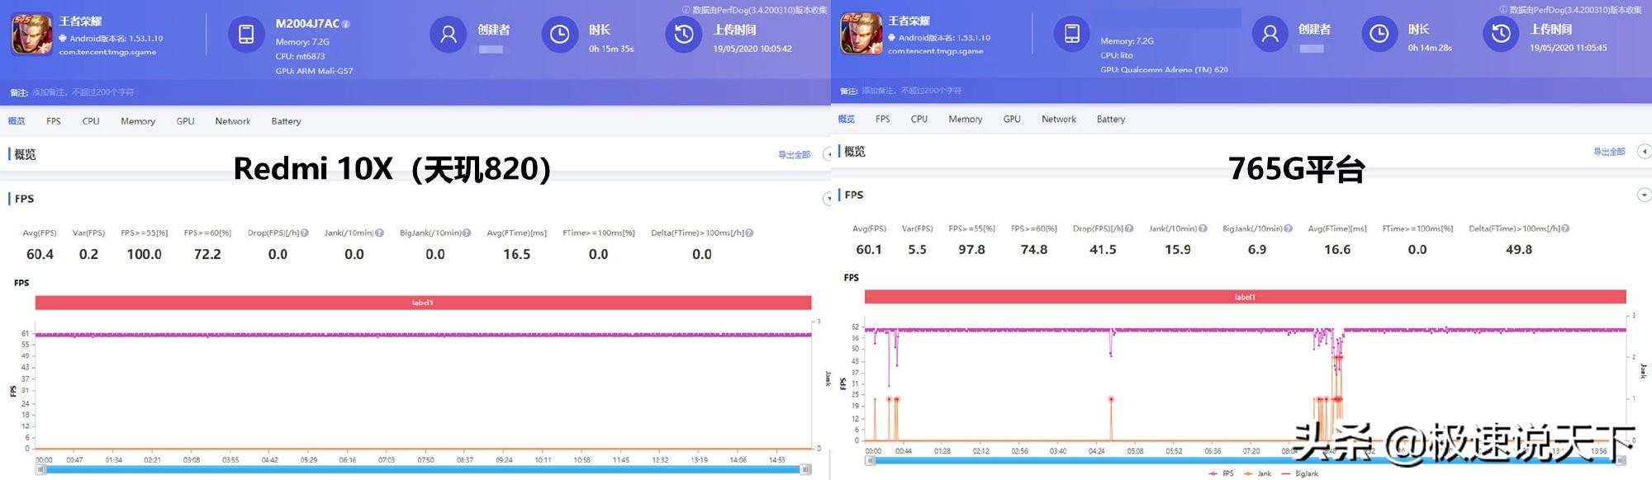Screen dimensions: 1652x480
Task: Open help icon next to Jank(/10min) in left report
Action: 380,233
